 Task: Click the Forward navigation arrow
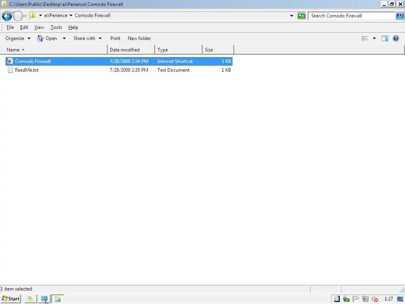[x=18, y=16]
